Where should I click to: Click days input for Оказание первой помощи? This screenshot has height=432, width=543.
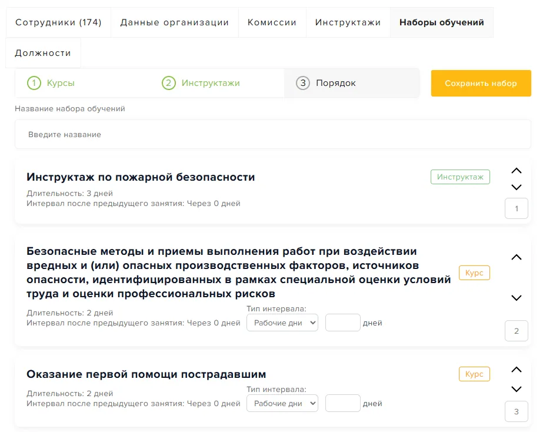click(343, 403)
